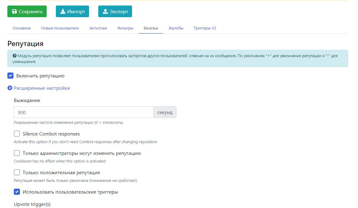Check Только администраторы могут изменить репутацию
The width and height of the screenshot is (358, 208).
pos(17,153)
